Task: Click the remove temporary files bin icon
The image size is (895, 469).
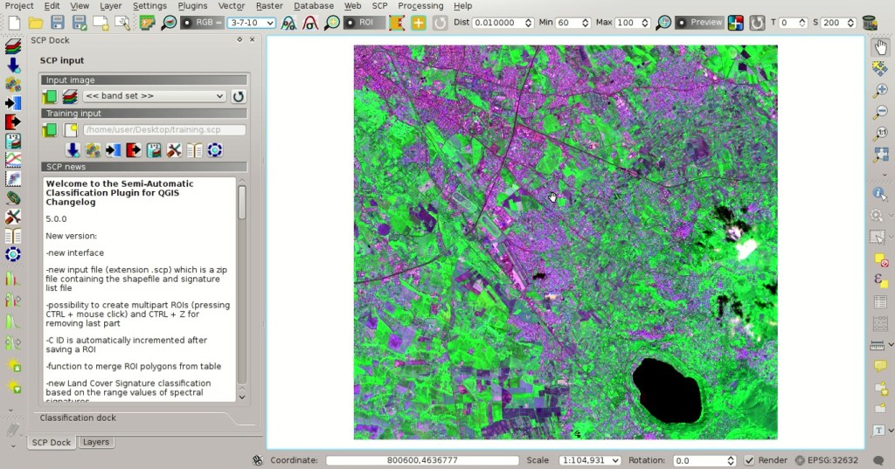Action: tap(870, 23)
